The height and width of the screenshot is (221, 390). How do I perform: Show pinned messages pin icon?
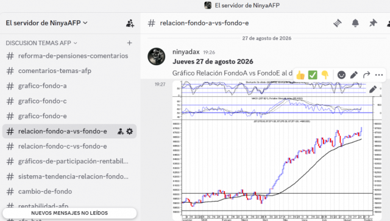point(373,23)
